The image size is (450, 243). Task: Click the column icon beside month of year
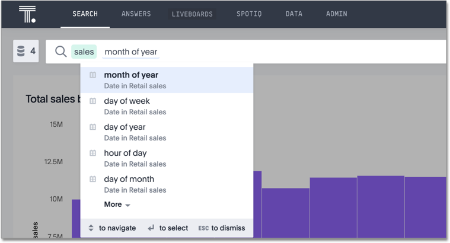[x=92, y=75]
